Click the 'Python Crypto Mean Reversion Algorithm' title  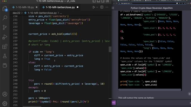pyautogui.click(x=152, y=8)
